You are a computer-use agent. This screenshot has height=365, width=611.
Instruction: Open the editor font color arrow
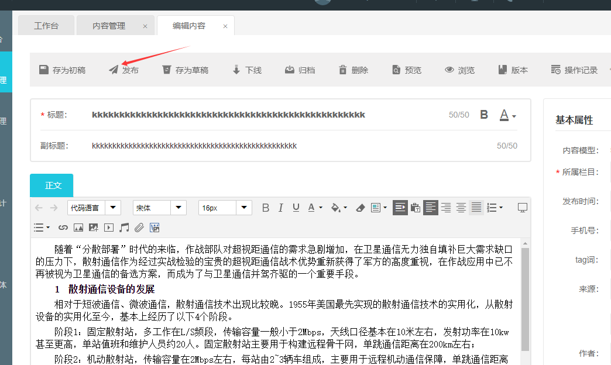[321, 208]
